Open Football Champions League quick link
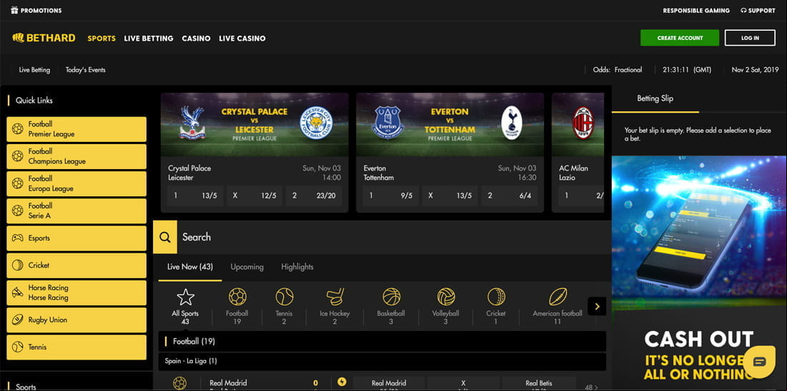 [x=76, y=156]
